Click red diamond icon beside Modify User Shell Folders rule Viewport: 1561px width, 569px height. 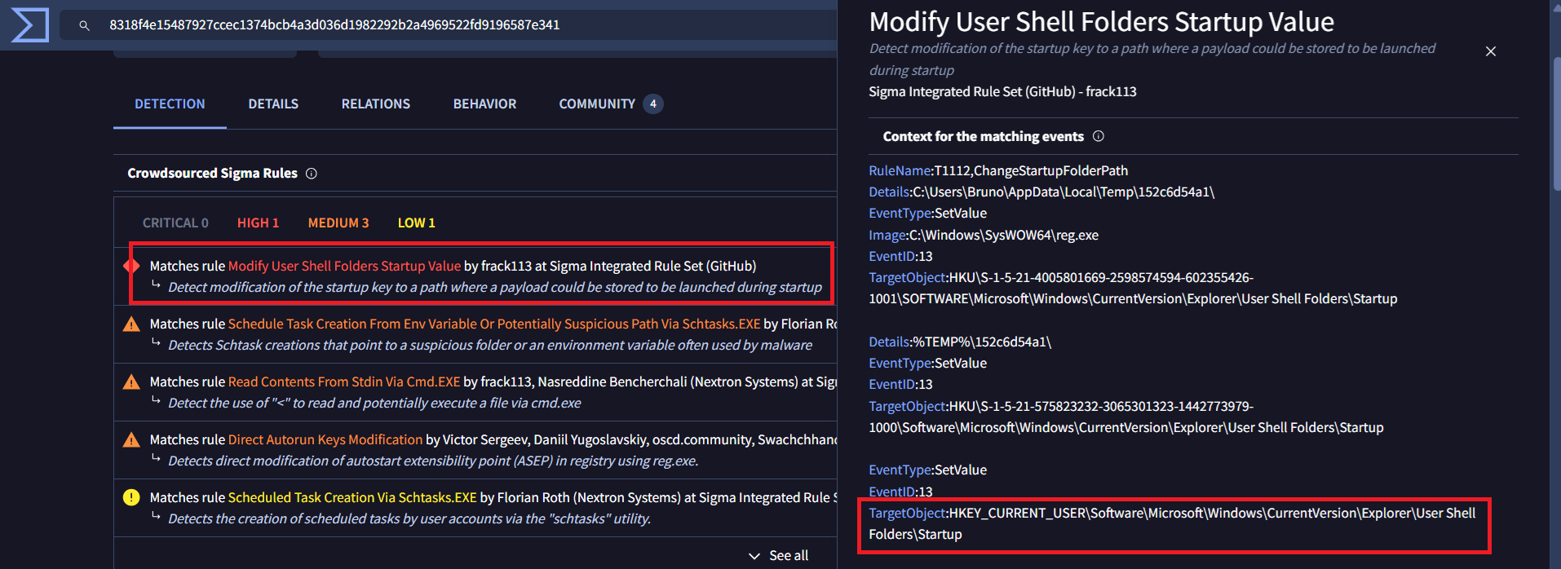(x=131, y=266)
